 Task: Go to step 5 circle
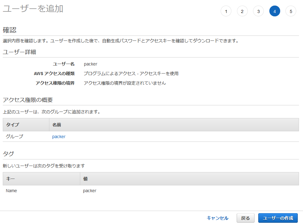(x=291, y=11)
